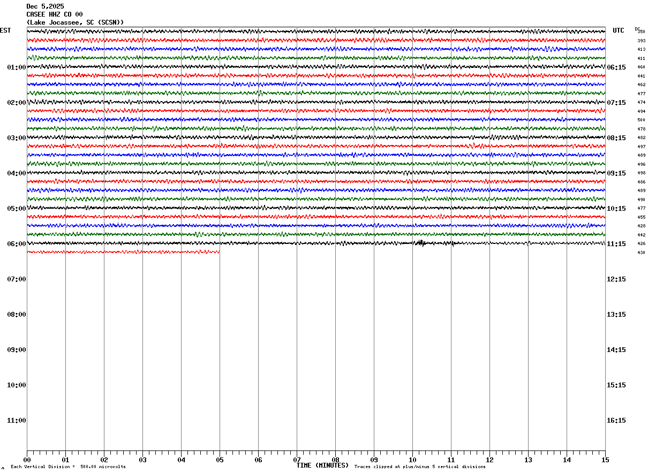Click location label '(Lake Jocassee, SC (SCSN))'
The image size is (648, 474).
pos(75,22)
